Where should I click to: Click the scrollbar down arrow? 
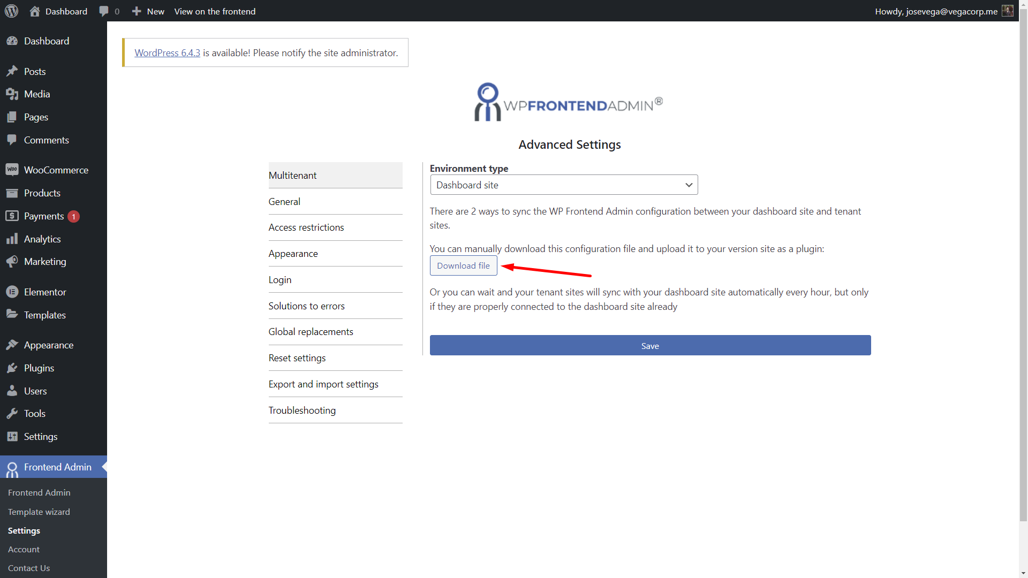(1023, 574)
